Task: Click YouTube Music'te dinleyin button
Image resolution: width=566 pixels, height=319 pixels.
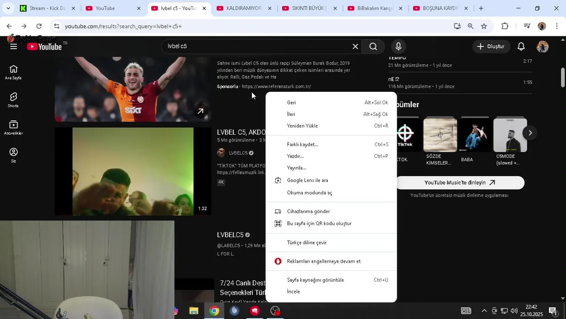Action: tap(460, 183)
